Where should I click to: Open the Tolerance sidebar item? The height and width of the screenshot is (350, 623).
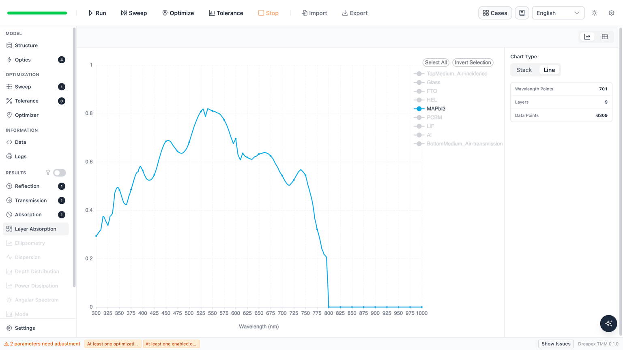pos(36,101)
